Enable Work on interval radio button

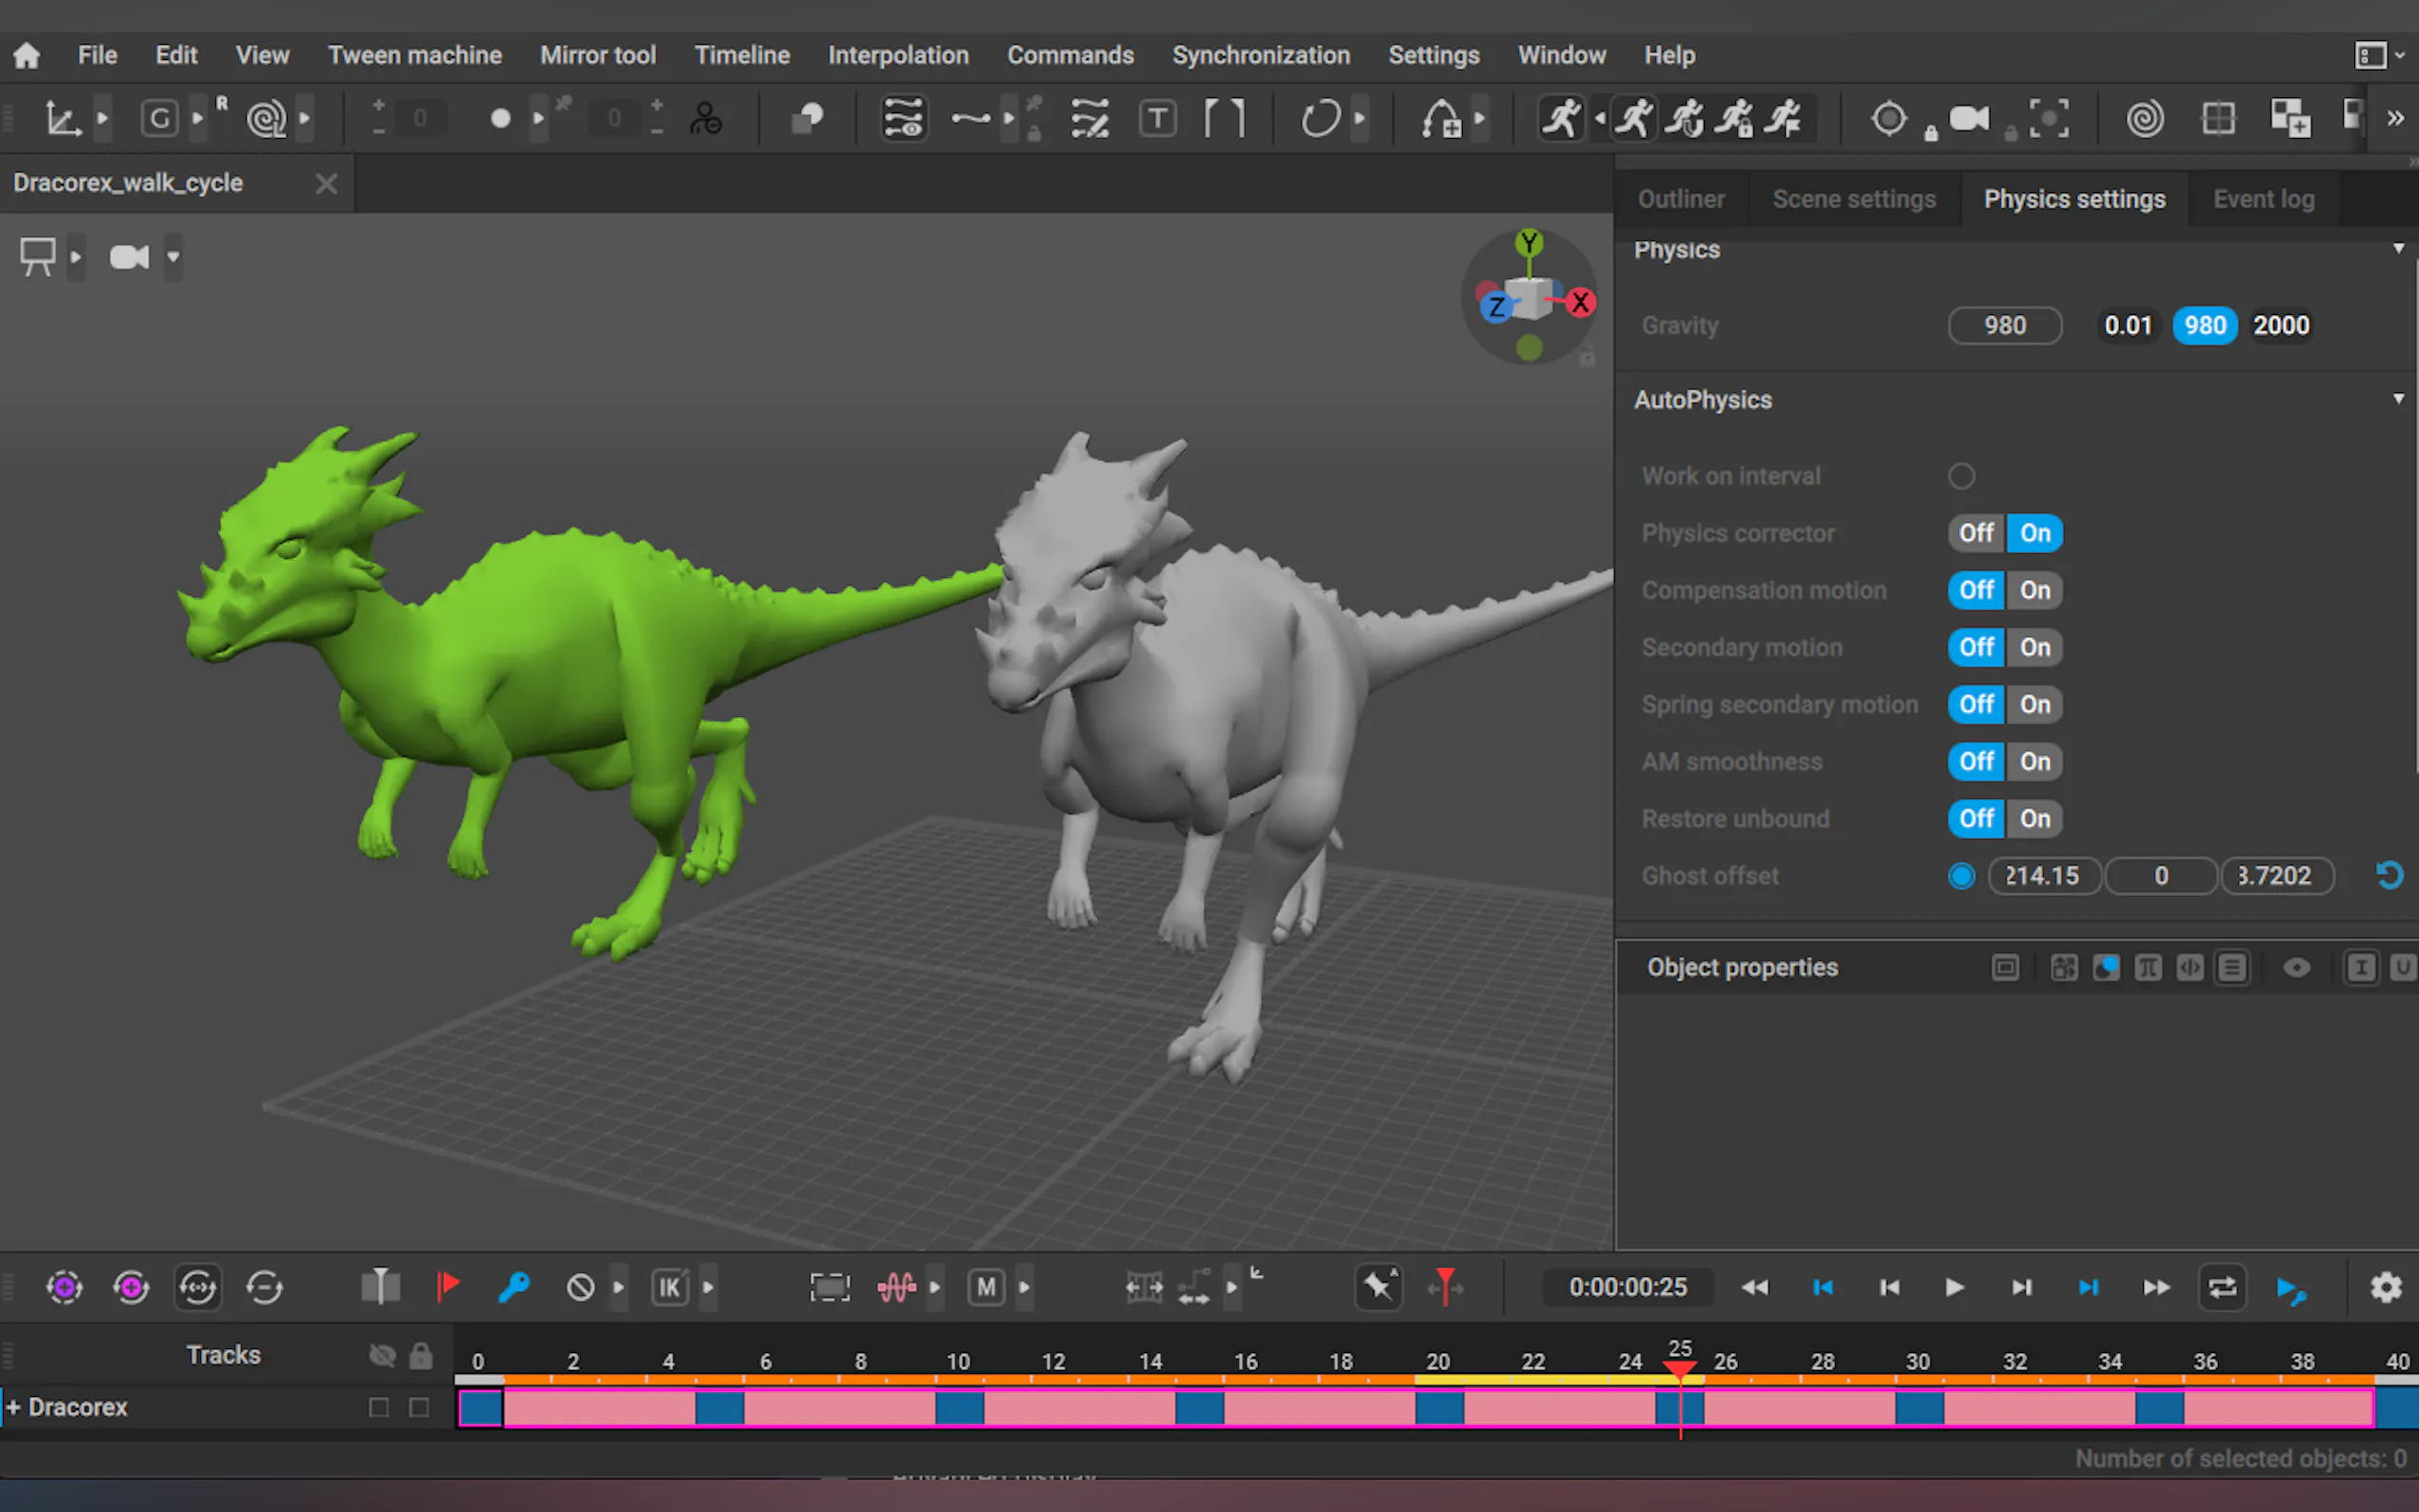click(x=1961, y=476)
